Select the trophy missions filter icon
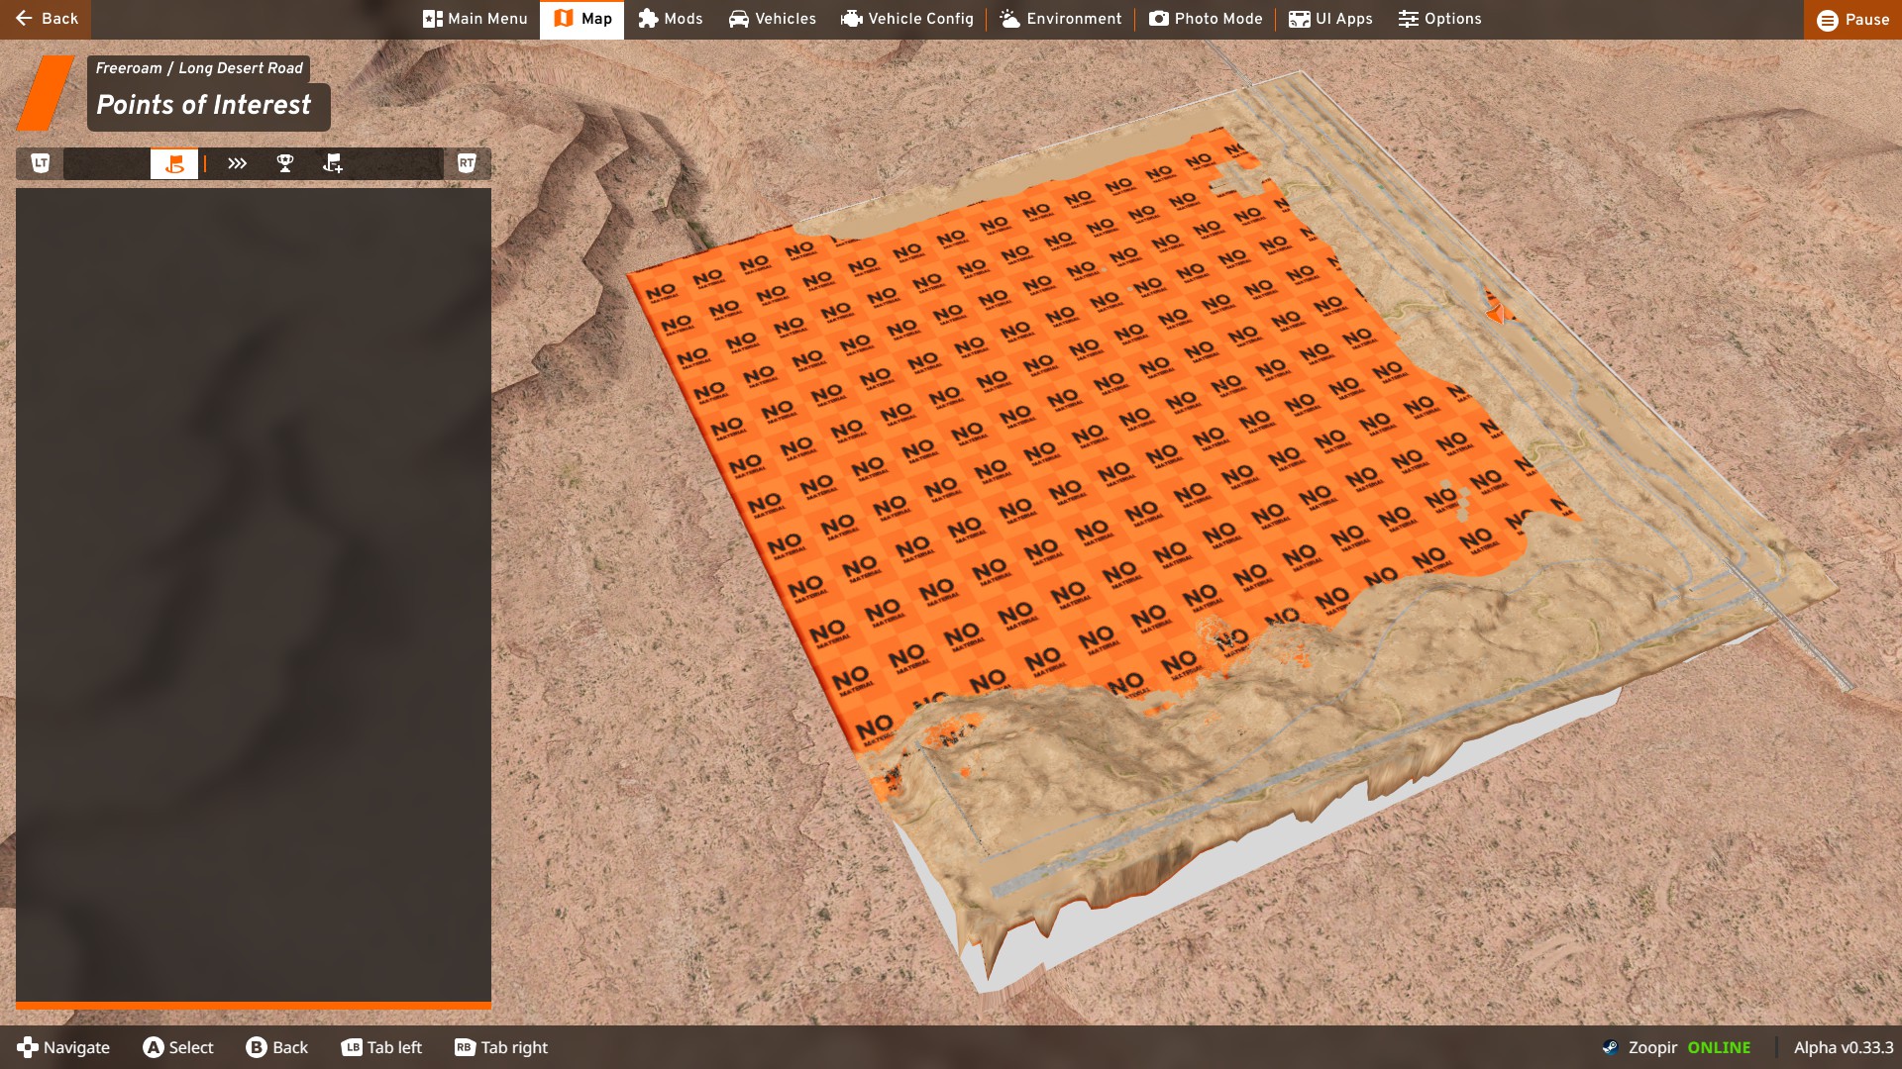The width and height of the screenshot is (1902, 1069). (x=285, y=163)
